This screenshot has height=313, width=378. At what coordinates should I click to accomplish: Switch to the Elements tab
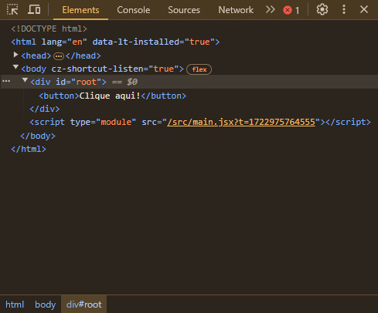coord(80,10)
